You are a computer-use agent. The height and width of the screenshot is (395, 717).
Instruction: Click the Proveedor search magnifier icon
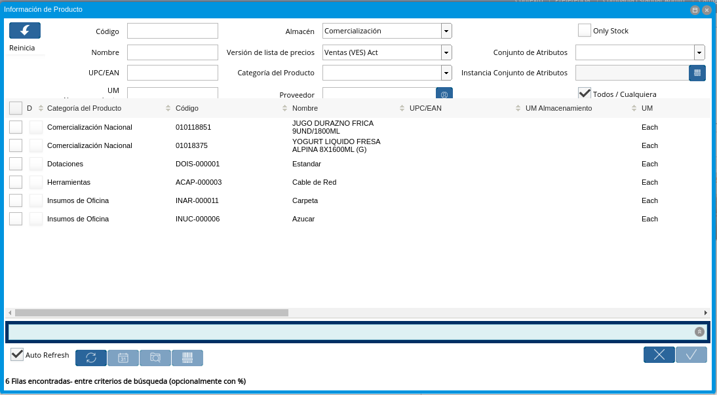[x=444, y=94]
